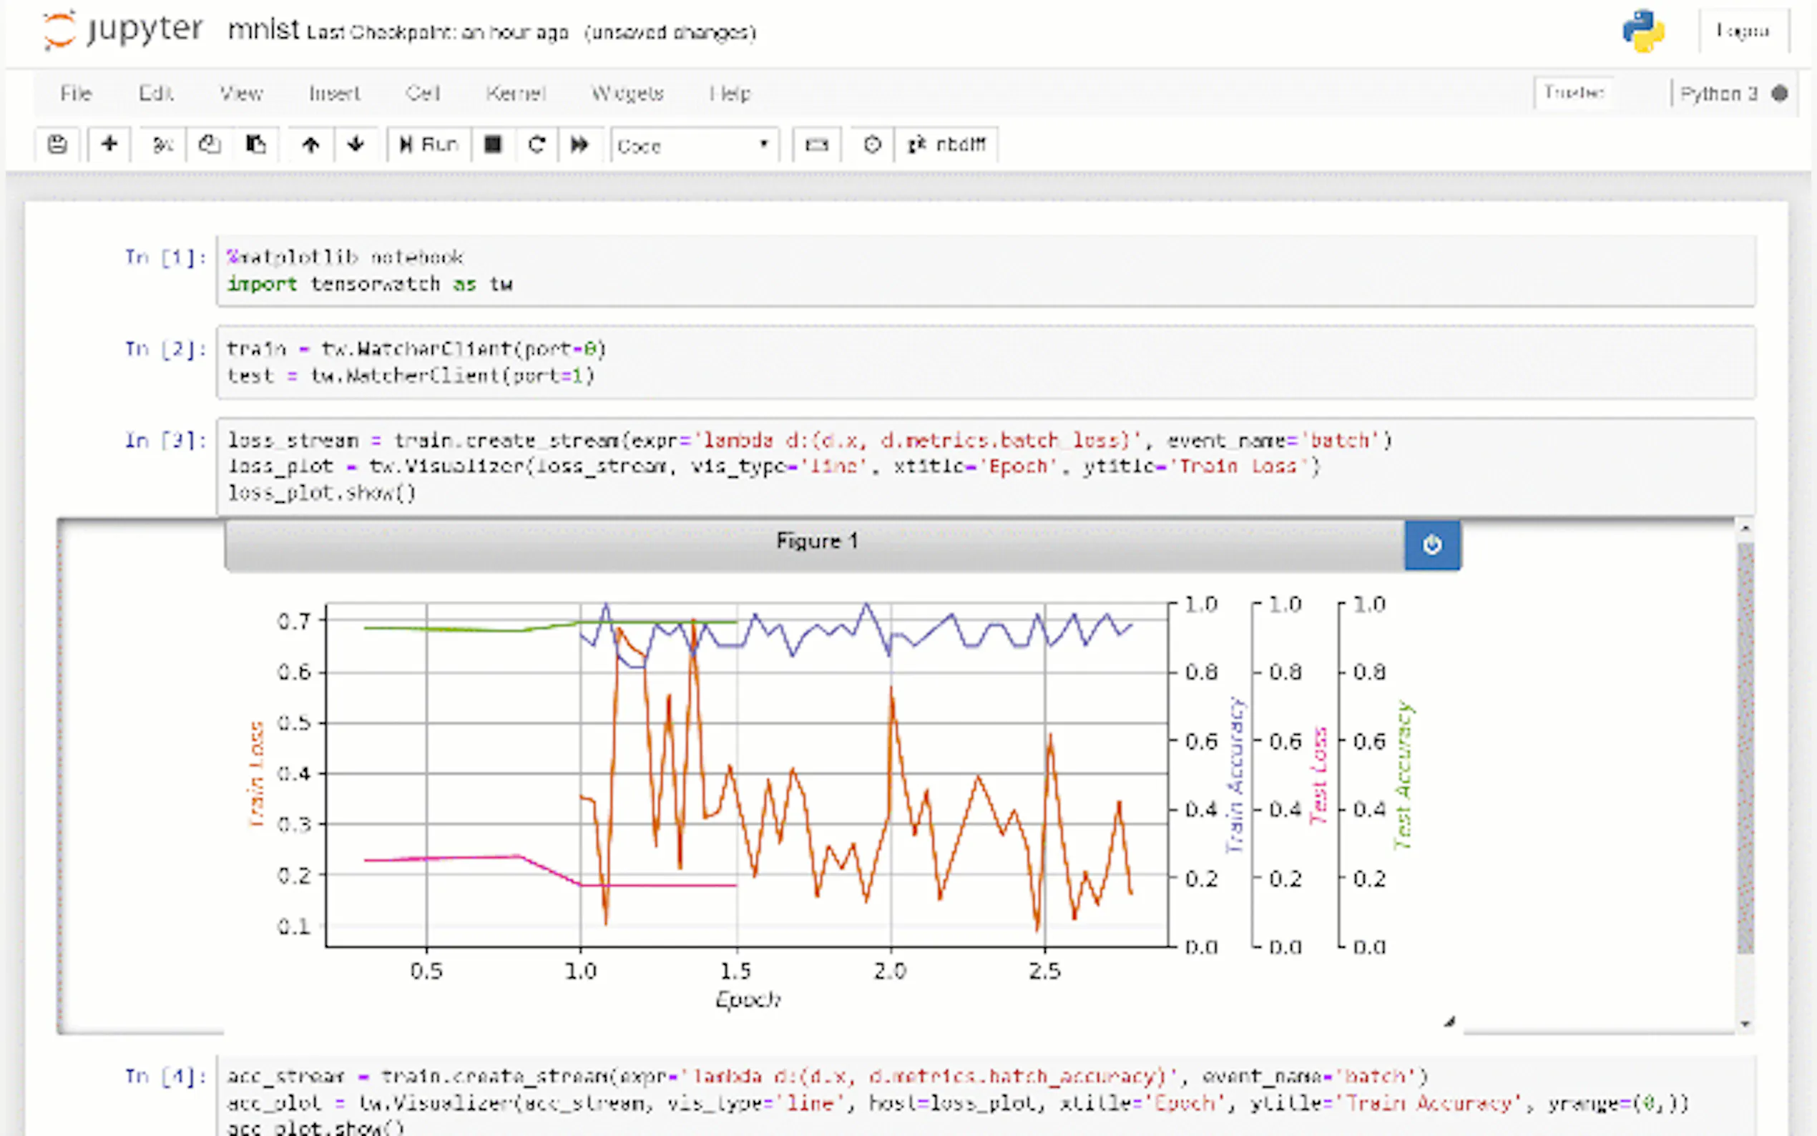
Task: Run the selected cell
Action: coord(429,145)
